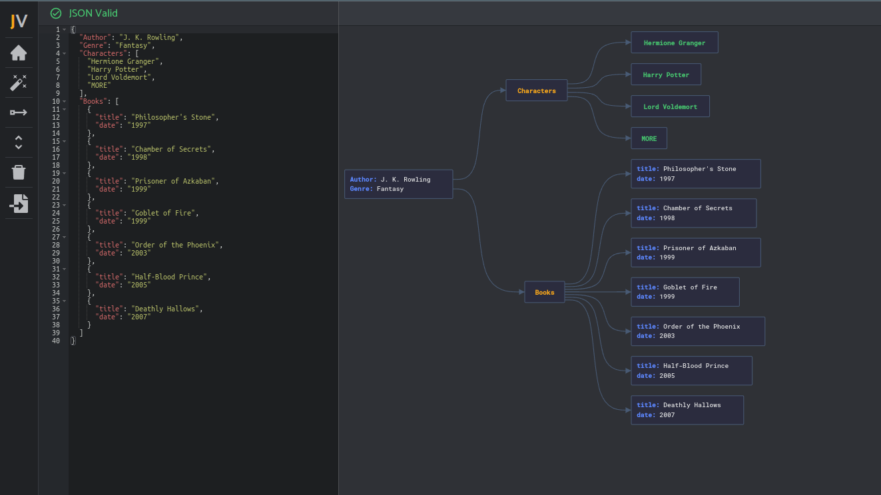Click "Half-Blood Prince" on line 32
Viewport: 881px width, 495px height.
click(x=169, y=277)
